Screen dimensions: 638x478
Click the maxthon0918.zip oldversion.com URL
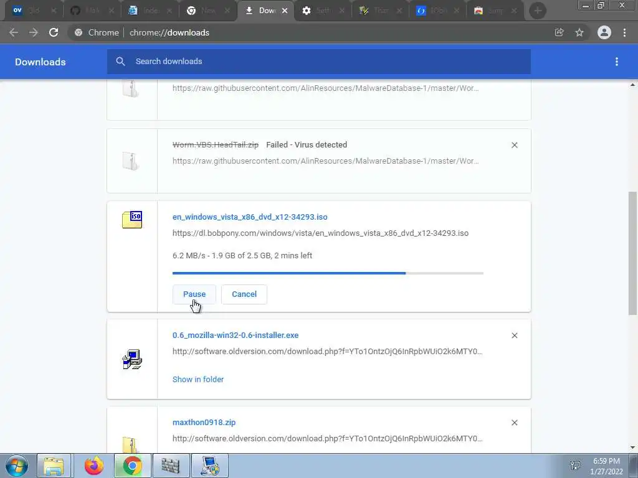click(328, 439)
